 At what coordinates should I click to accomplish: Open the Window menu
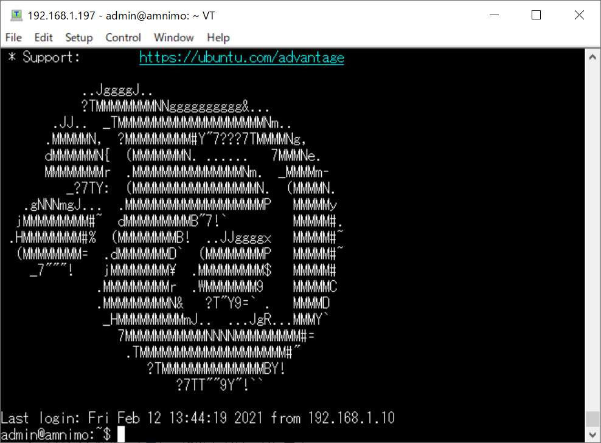pos(173,38)
